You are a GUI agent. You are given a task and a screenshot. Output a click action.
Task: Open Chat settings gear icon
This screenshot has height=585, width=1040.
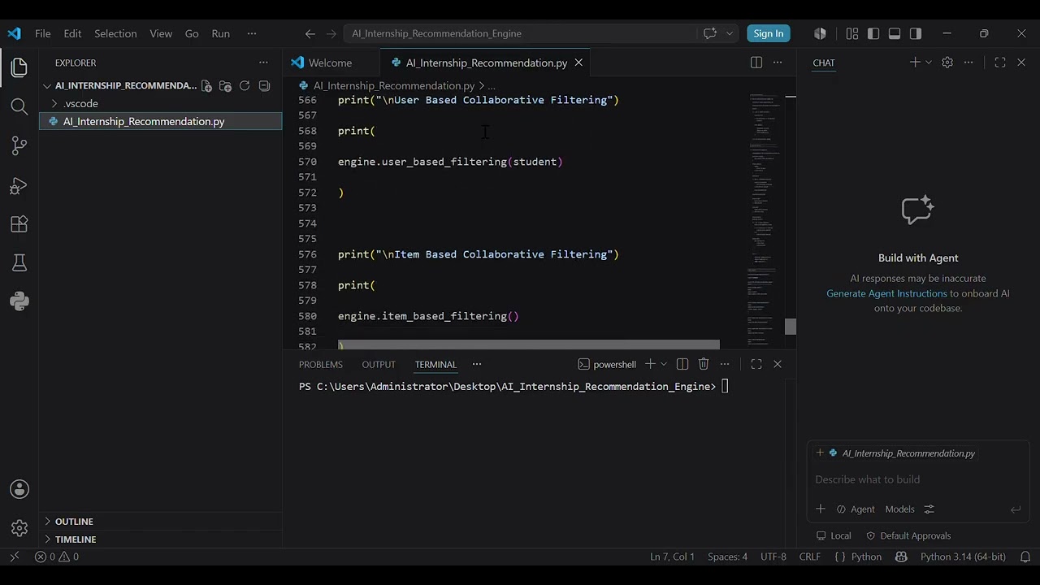point(947,63)
